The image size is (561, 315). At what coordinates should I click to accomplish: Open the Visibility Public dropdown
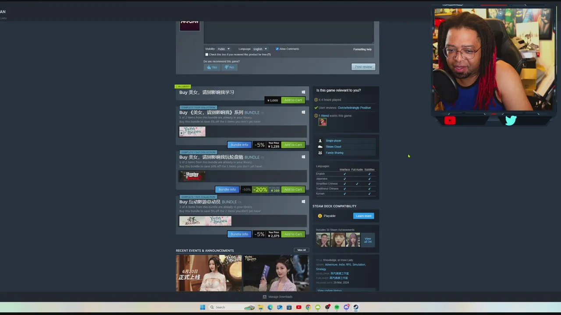[x=224, y=49]
